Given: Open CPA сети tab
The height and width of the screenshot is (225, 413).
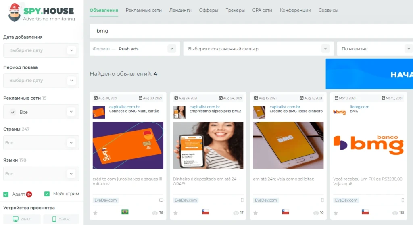Looking at the screenshot, I should [x=262, y=10].
